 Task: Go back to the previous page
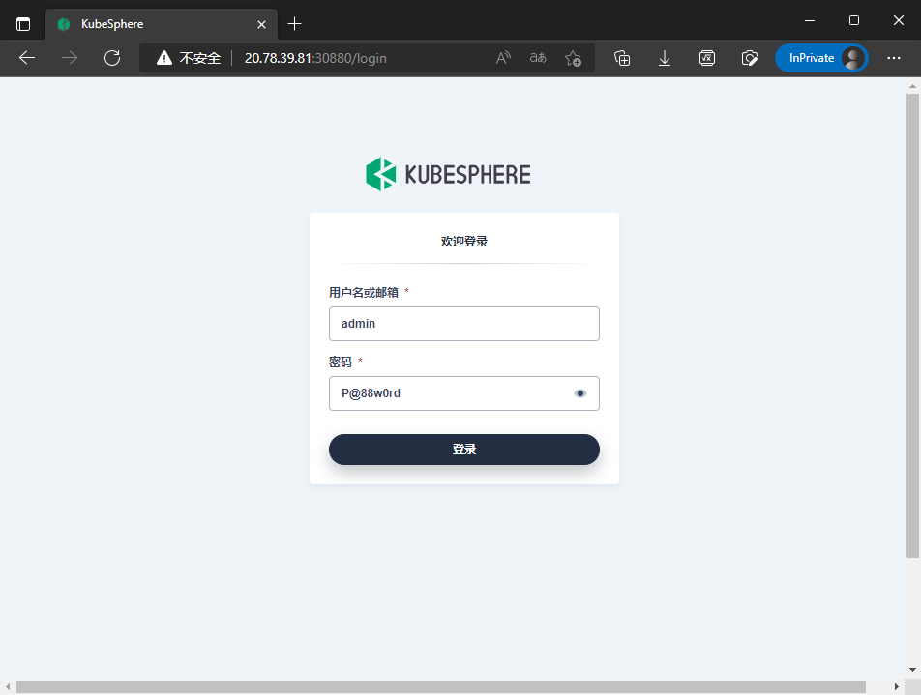point(26,58)
